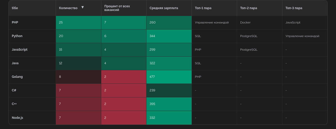Viewport: 336px width, 129px height.
Task: Click the sort arrow next to Количество
Action: pyautogui.click(x=82, y=7)
